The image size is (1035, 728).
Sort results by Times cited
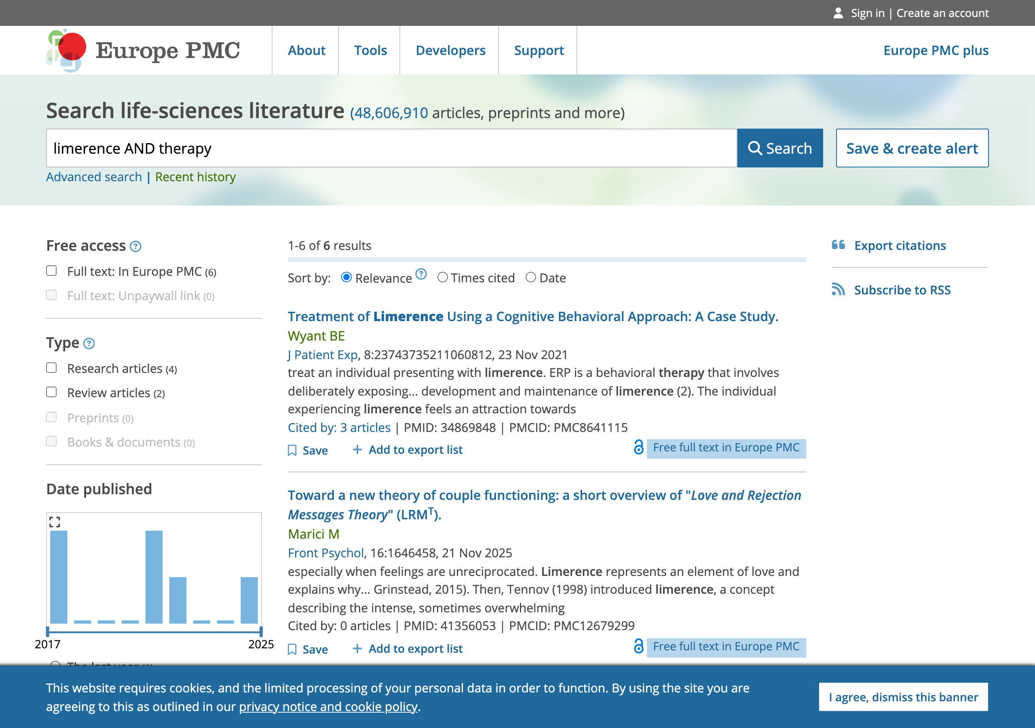[x=442, y=277]
